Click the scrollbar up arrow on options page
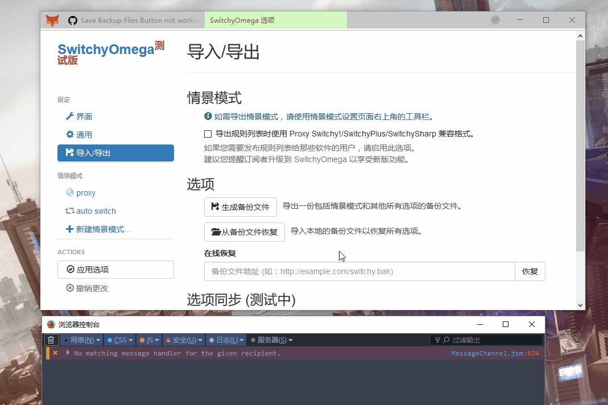This screenshot has height=405, width=608. pos(580,36)
